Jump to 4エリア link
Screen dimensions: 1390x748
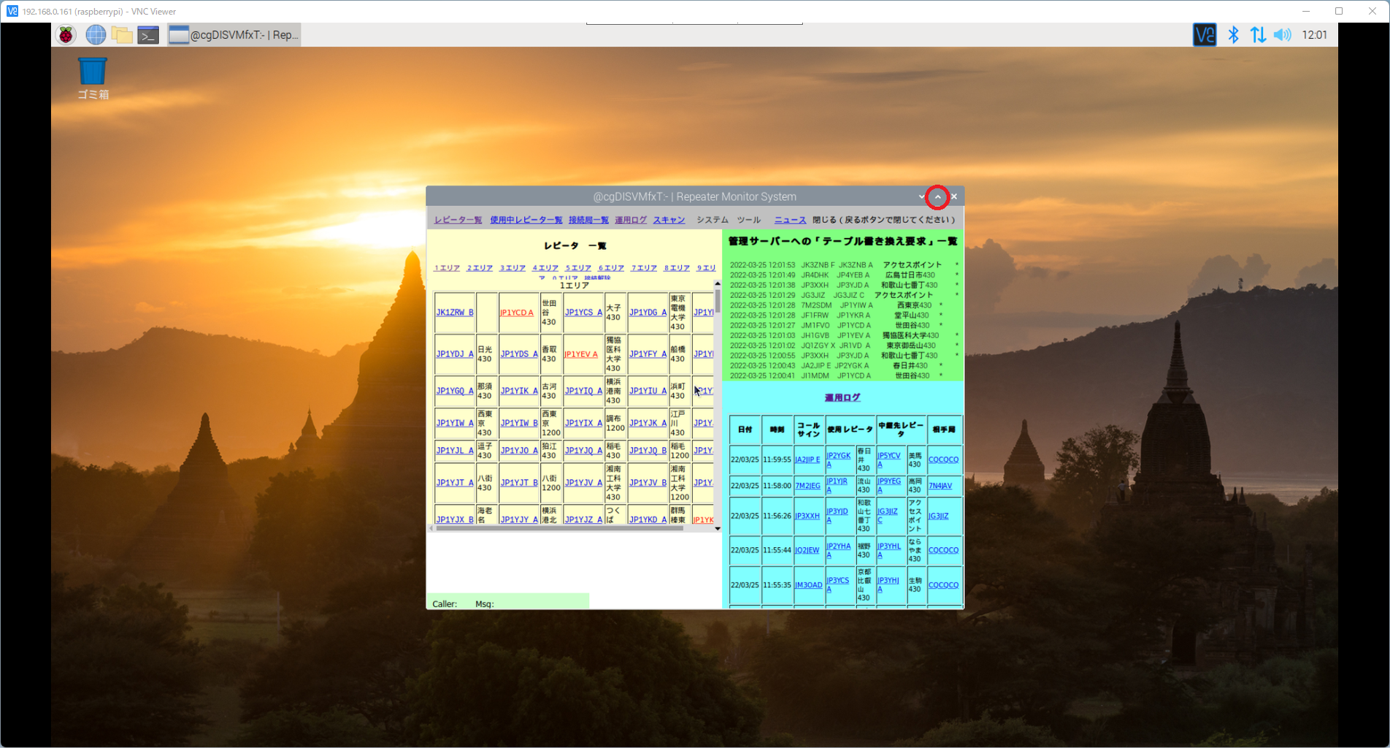click(545, 268)
